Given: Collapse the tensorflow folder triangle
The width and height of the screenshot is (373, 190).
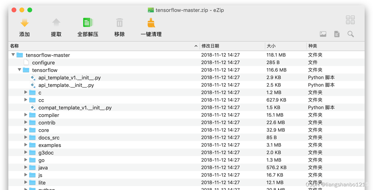Looking at the screenshot, I should click(19, 70).
